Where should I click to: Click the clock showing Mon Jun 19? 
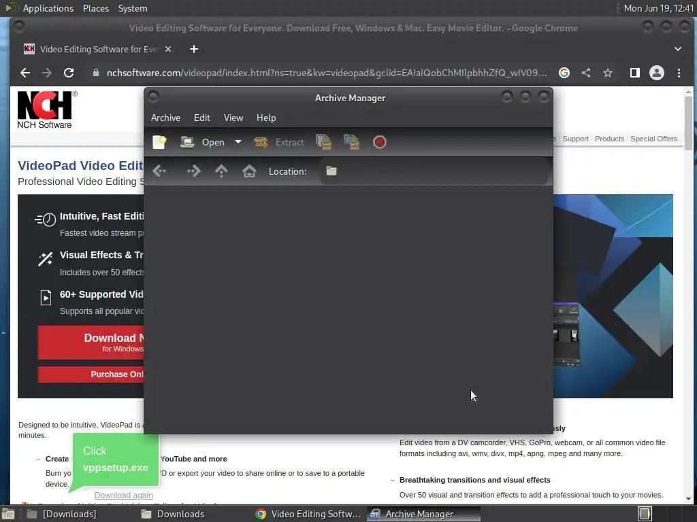click(658, 8)
